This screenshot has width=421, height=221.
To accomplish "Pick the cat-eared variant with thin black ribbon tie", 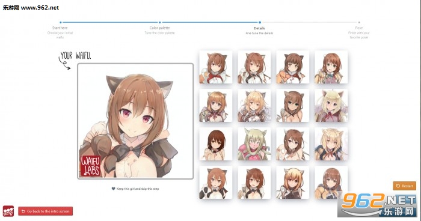I will 254,67.
